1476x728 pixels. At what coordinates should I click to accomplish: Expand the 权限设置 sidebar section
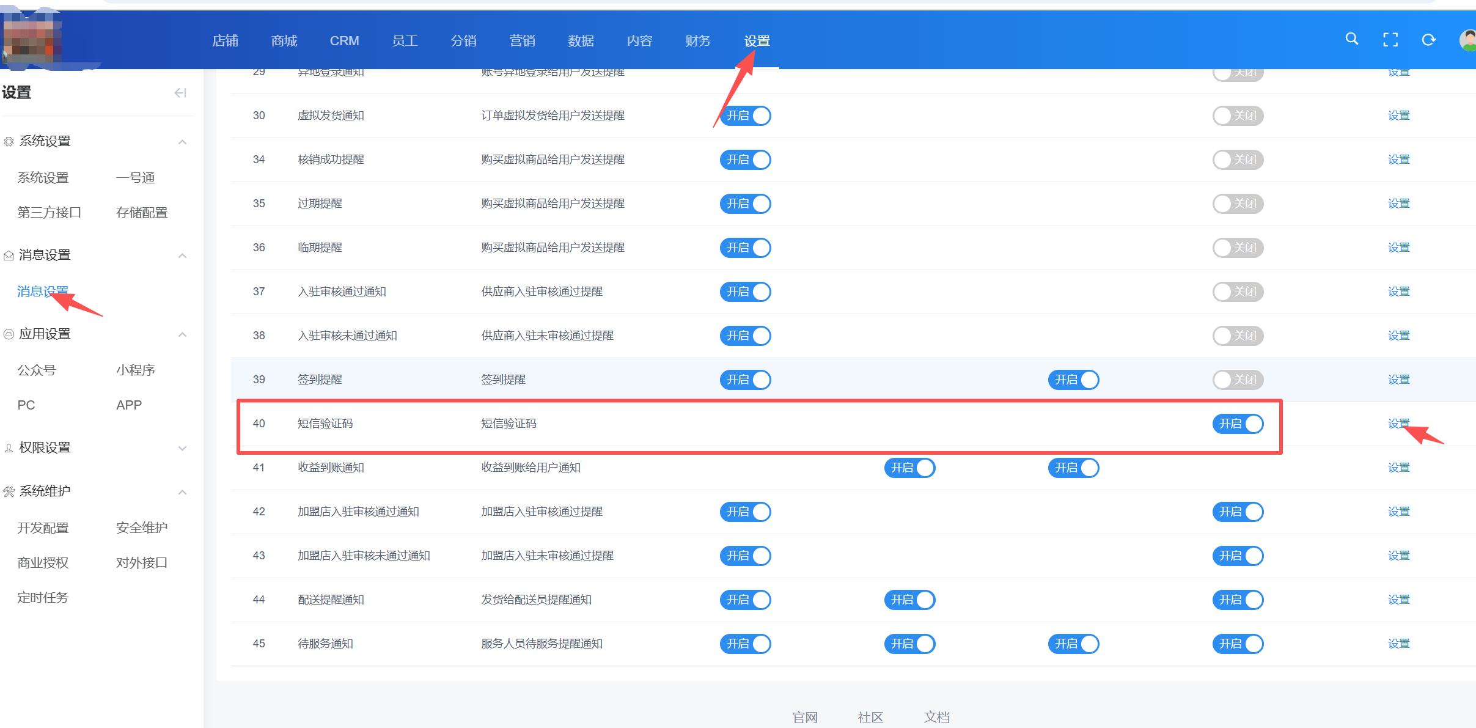pos(182,448)
